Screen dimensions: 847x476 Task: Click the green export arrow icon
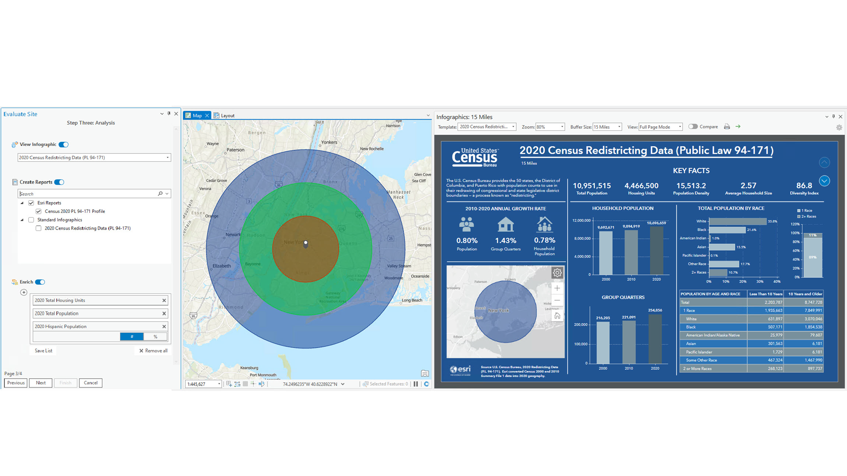click(x=738, y=126)
